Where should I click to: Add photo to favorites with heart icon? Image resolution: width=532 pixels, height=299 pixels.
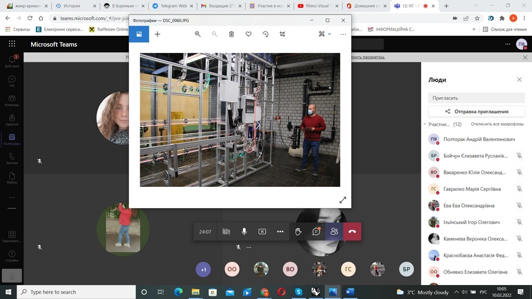(248, 34)
